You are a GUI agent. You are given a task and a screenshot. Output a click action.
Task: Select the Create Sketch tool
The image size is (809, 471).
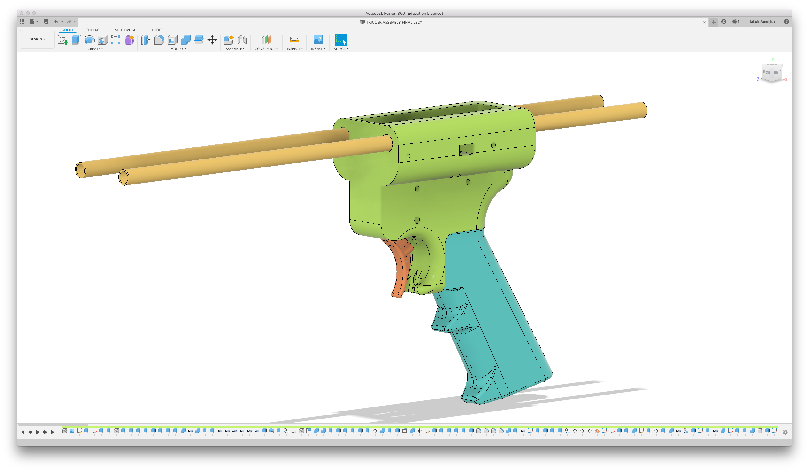point(63,40)
